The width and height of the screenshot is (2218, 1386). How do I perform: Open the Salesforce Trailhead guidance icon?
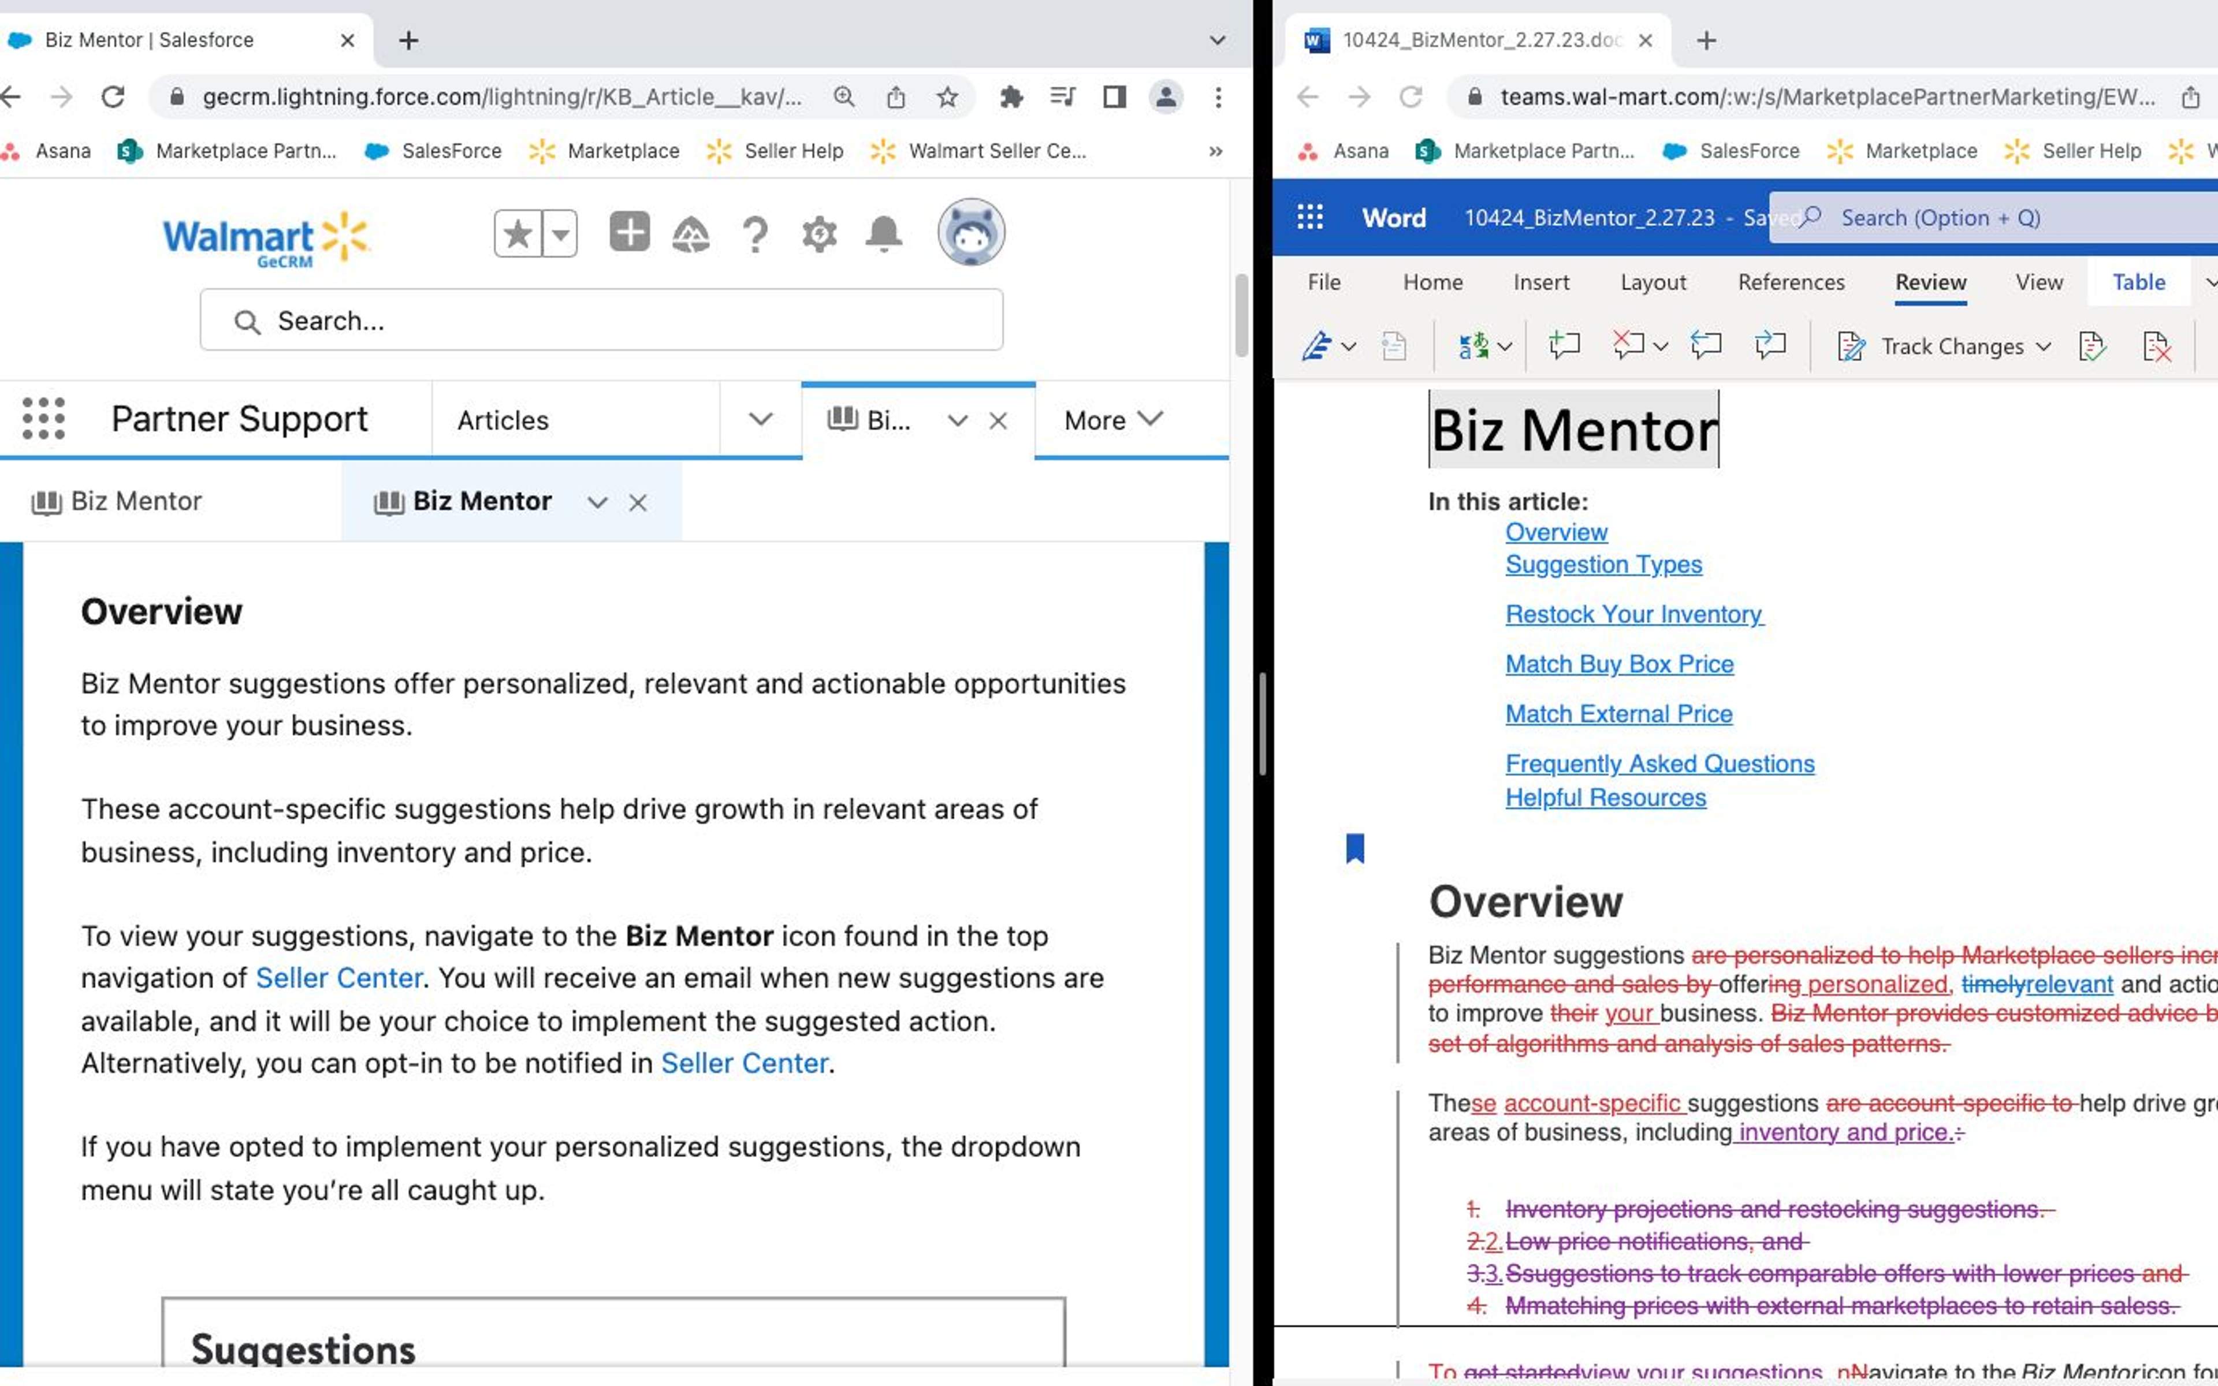coord(691,234)
